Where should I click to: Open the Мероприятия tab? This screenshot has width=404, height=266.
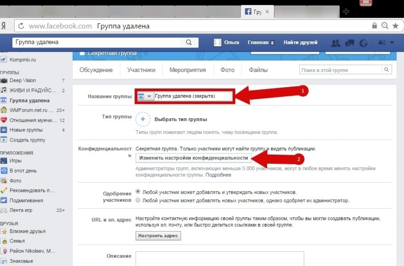[187, 70]
